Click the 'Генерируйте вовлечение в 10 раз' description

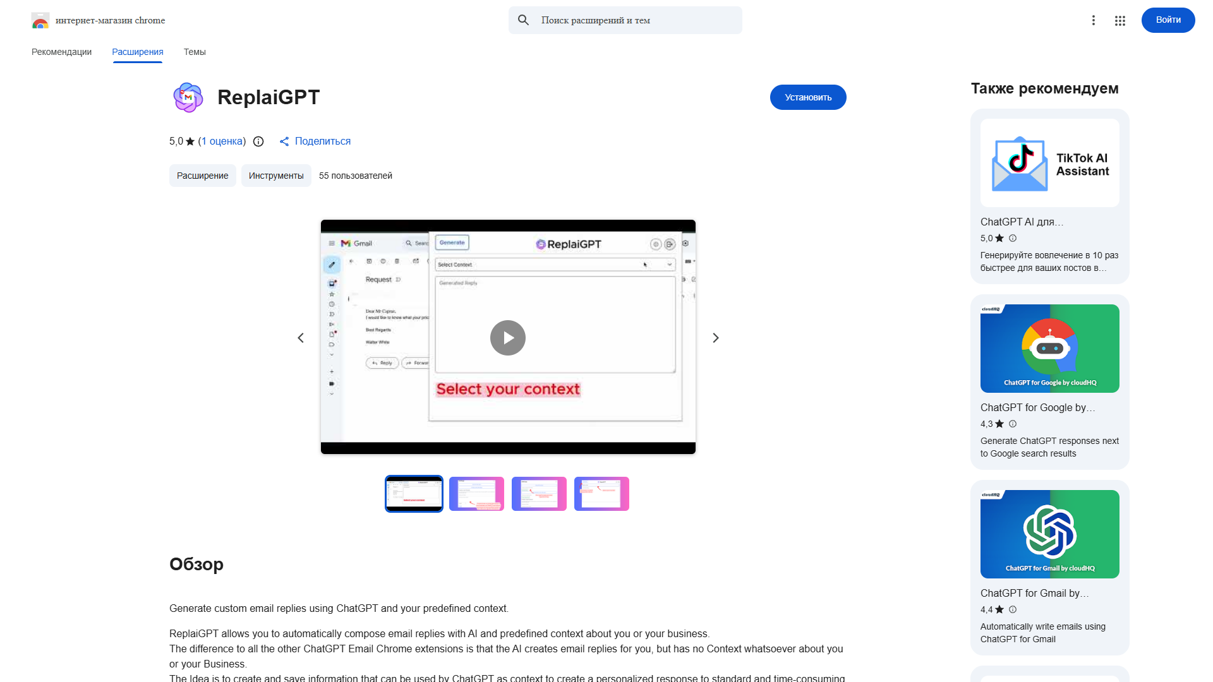click(1049, 261)
